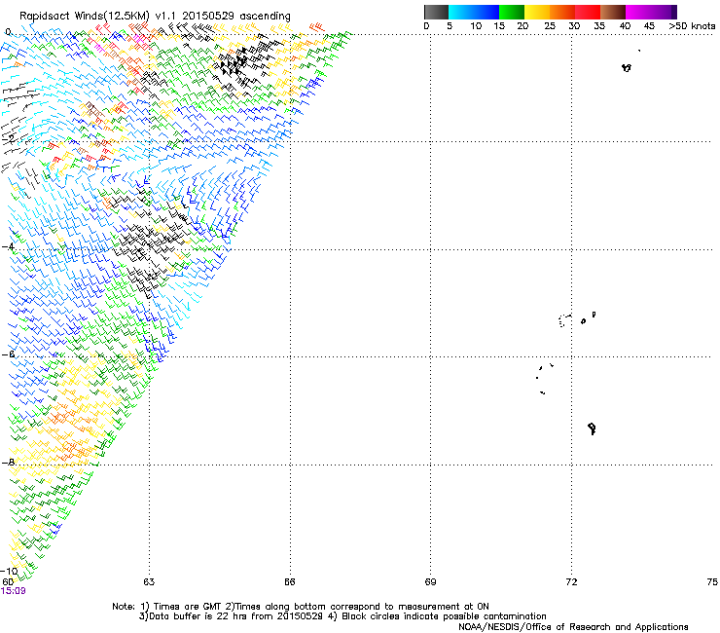Click the 'NOAA/NESDIS/Office of Research and Applications' credit
This screenshot has height=633, width=720.
point(573,627)
